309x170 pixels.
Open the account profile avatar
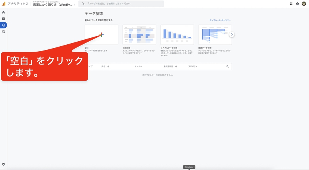coord(304,3)
